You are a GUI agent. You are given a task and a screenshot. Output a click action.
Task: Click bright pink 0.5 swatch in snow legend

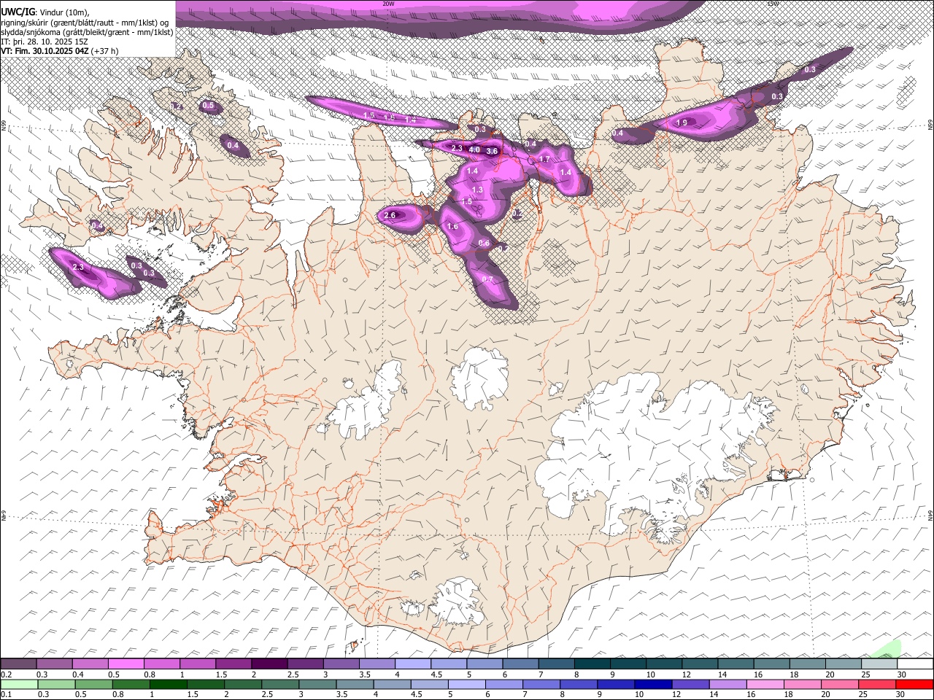click(126, 664)
